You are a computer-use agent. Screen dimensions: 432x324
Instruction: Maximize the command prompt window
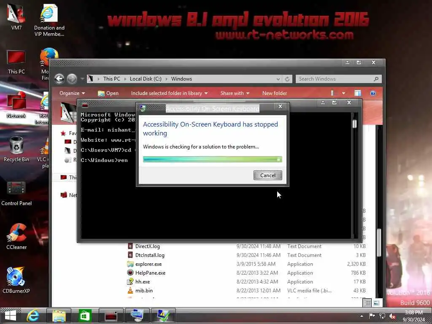335,103
